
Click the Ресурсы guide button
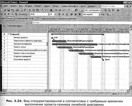pos(11,19)
